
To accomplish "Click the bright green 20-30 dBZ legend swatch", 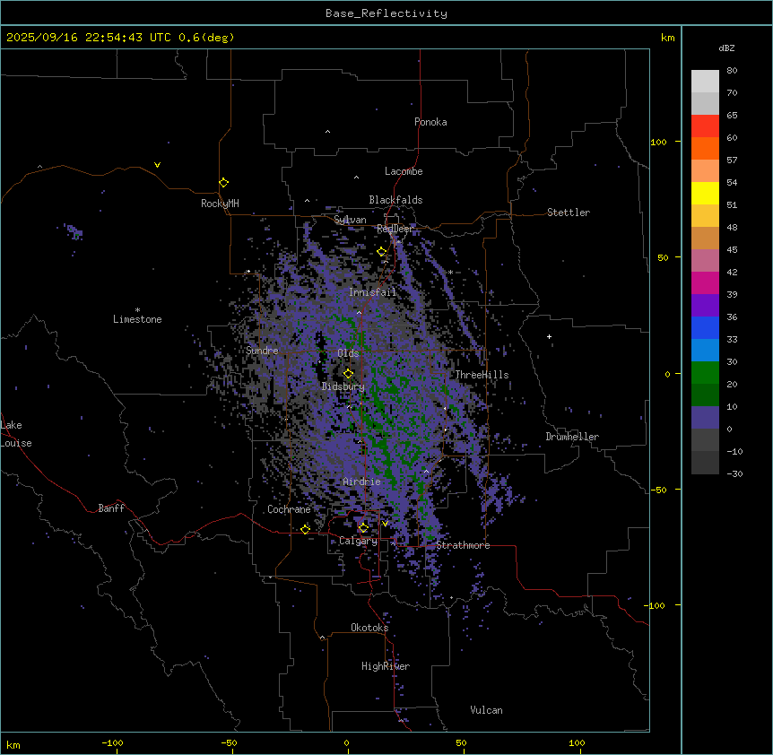I will pyautogui.click(x=705, y=373).
